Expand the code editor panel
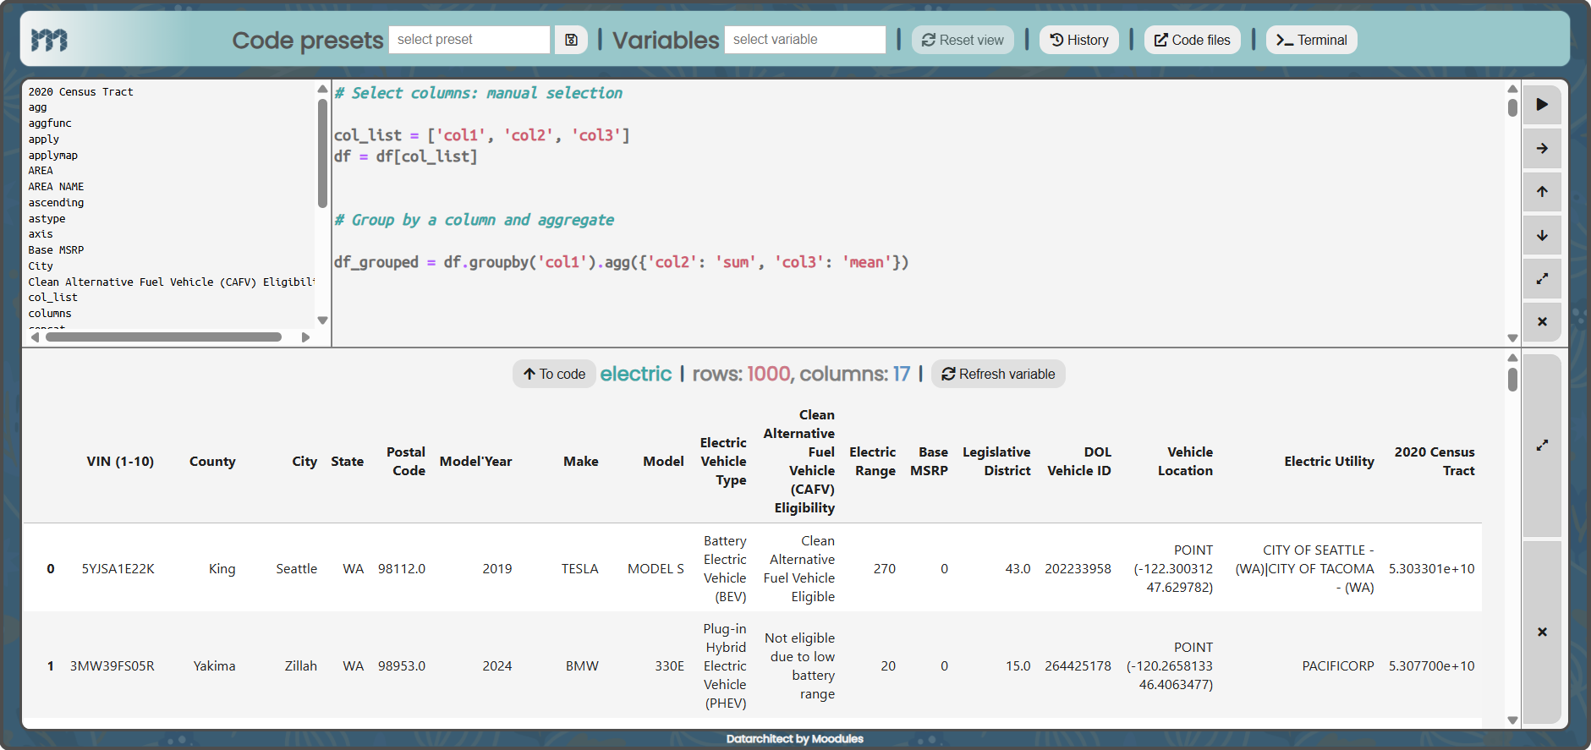 click(1542, 278)
